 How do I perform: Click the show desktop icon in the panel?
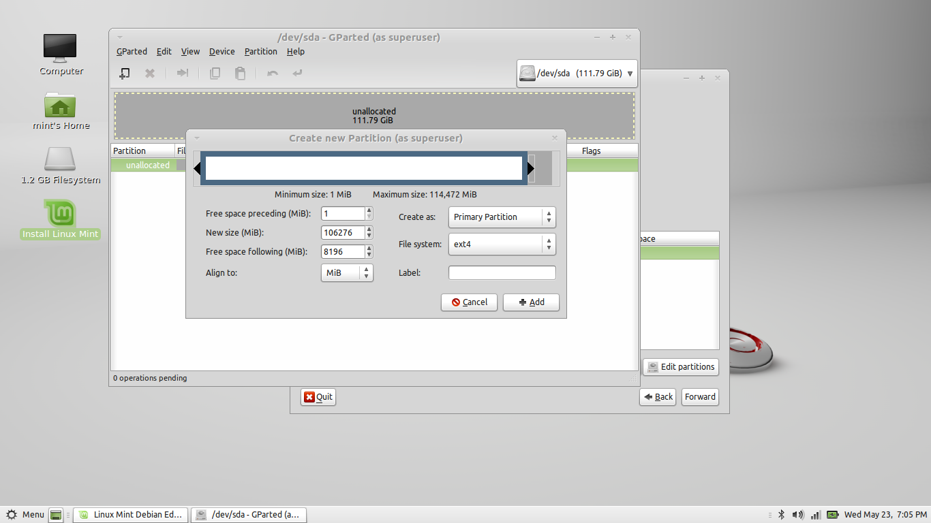coord(56,515)
